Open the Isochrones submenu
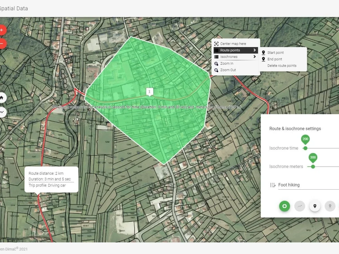 click(x=236, y=57)
